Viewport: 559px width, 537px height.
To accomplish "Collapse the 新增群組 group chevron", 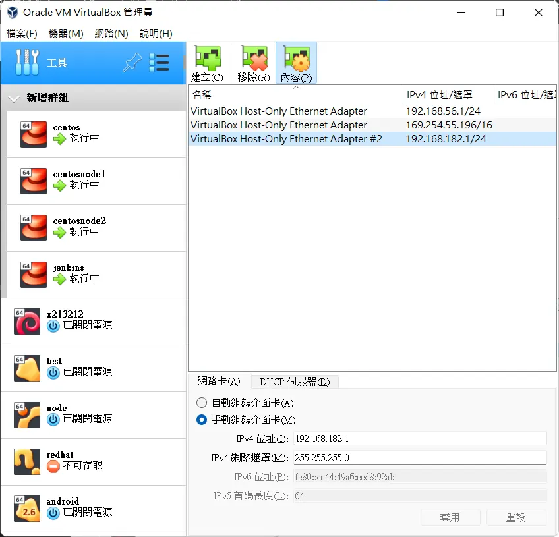I will tap(14, 98).
